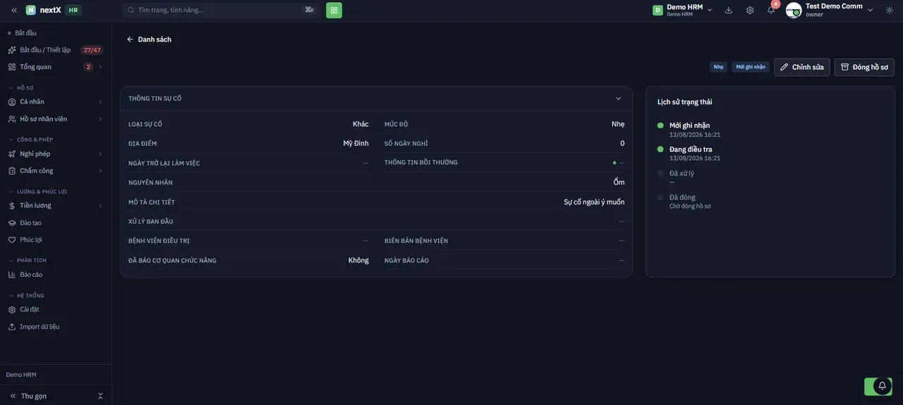The height and width of the screenshot is (405, 903).
Task: Click the Cài đặt gear icon in sidebar
Action: tap(12, 310)
